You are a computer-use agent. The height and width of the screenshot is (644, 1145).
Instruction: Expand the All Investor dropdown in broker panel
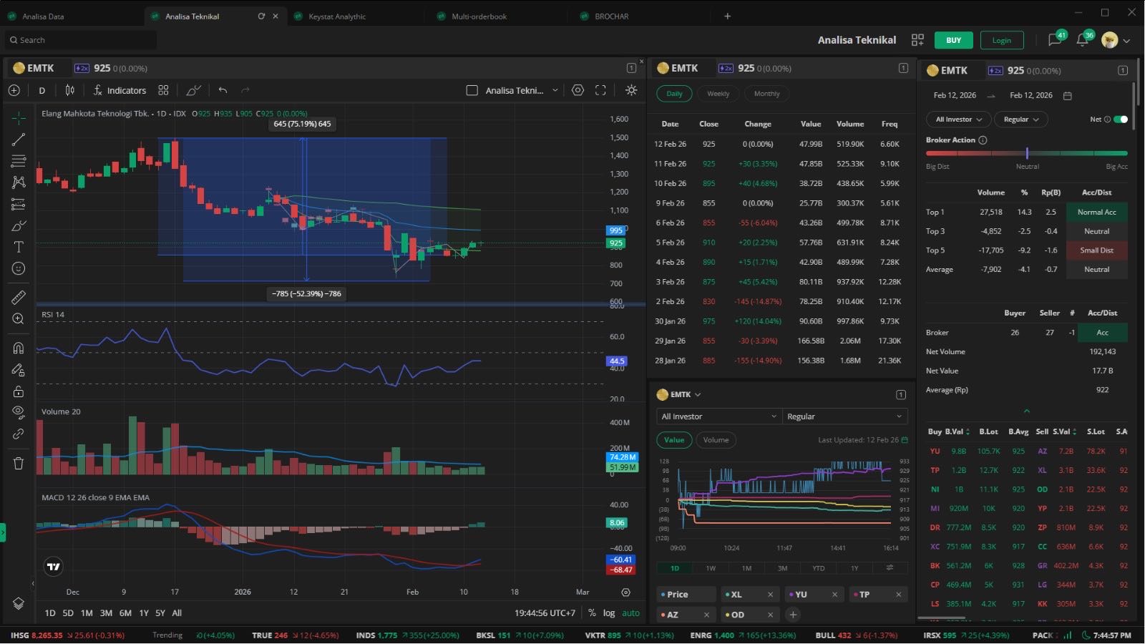click(x=958, y=119)
